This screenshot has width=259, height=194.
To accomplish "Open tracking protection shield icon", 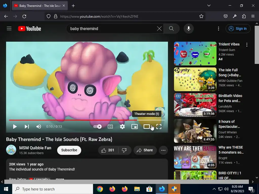I will click(x=48, y=16).
